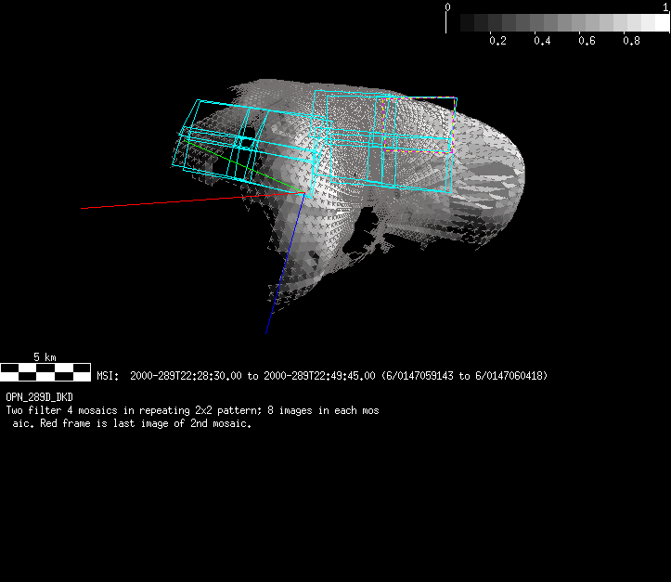Click the "5 km" scale label
The image size is (671, 582).
pyautogui.click(x=45, y=357)
